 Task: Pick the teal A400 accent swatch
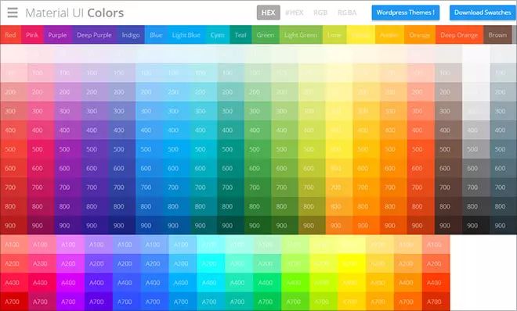[239, 282]
